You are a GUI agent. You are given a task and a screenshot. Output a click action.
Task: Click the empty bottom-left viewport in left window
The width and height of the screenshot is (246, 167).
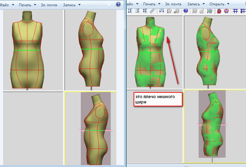(33, 128)
